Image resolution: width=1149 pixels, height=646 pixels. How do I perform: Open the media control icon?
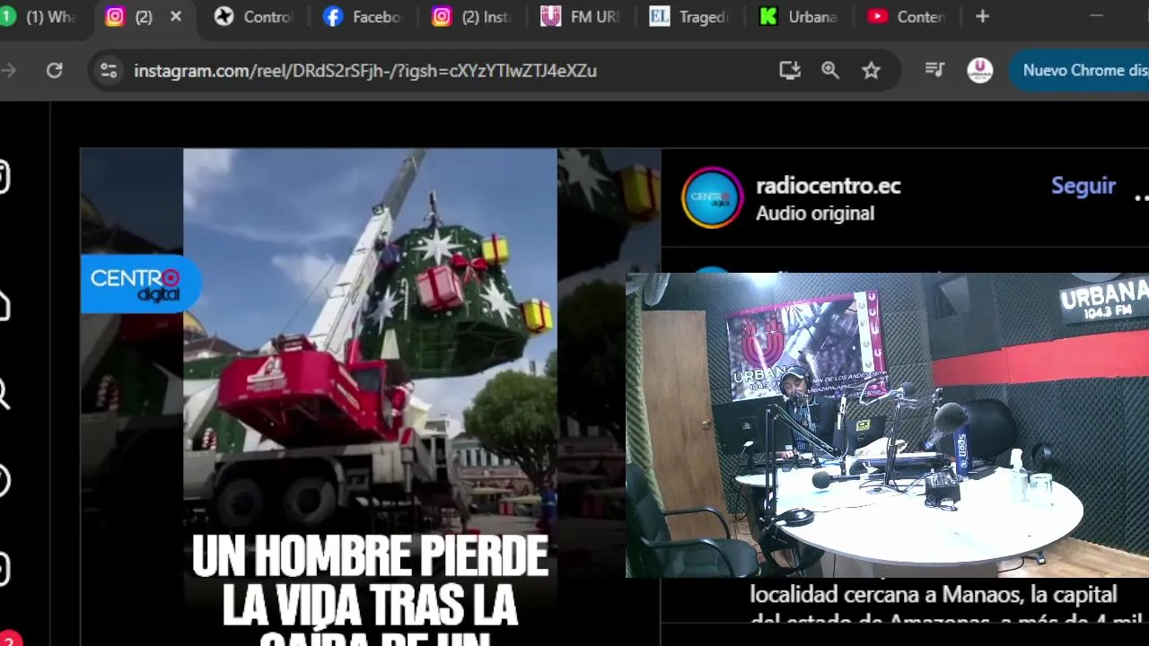934,70
